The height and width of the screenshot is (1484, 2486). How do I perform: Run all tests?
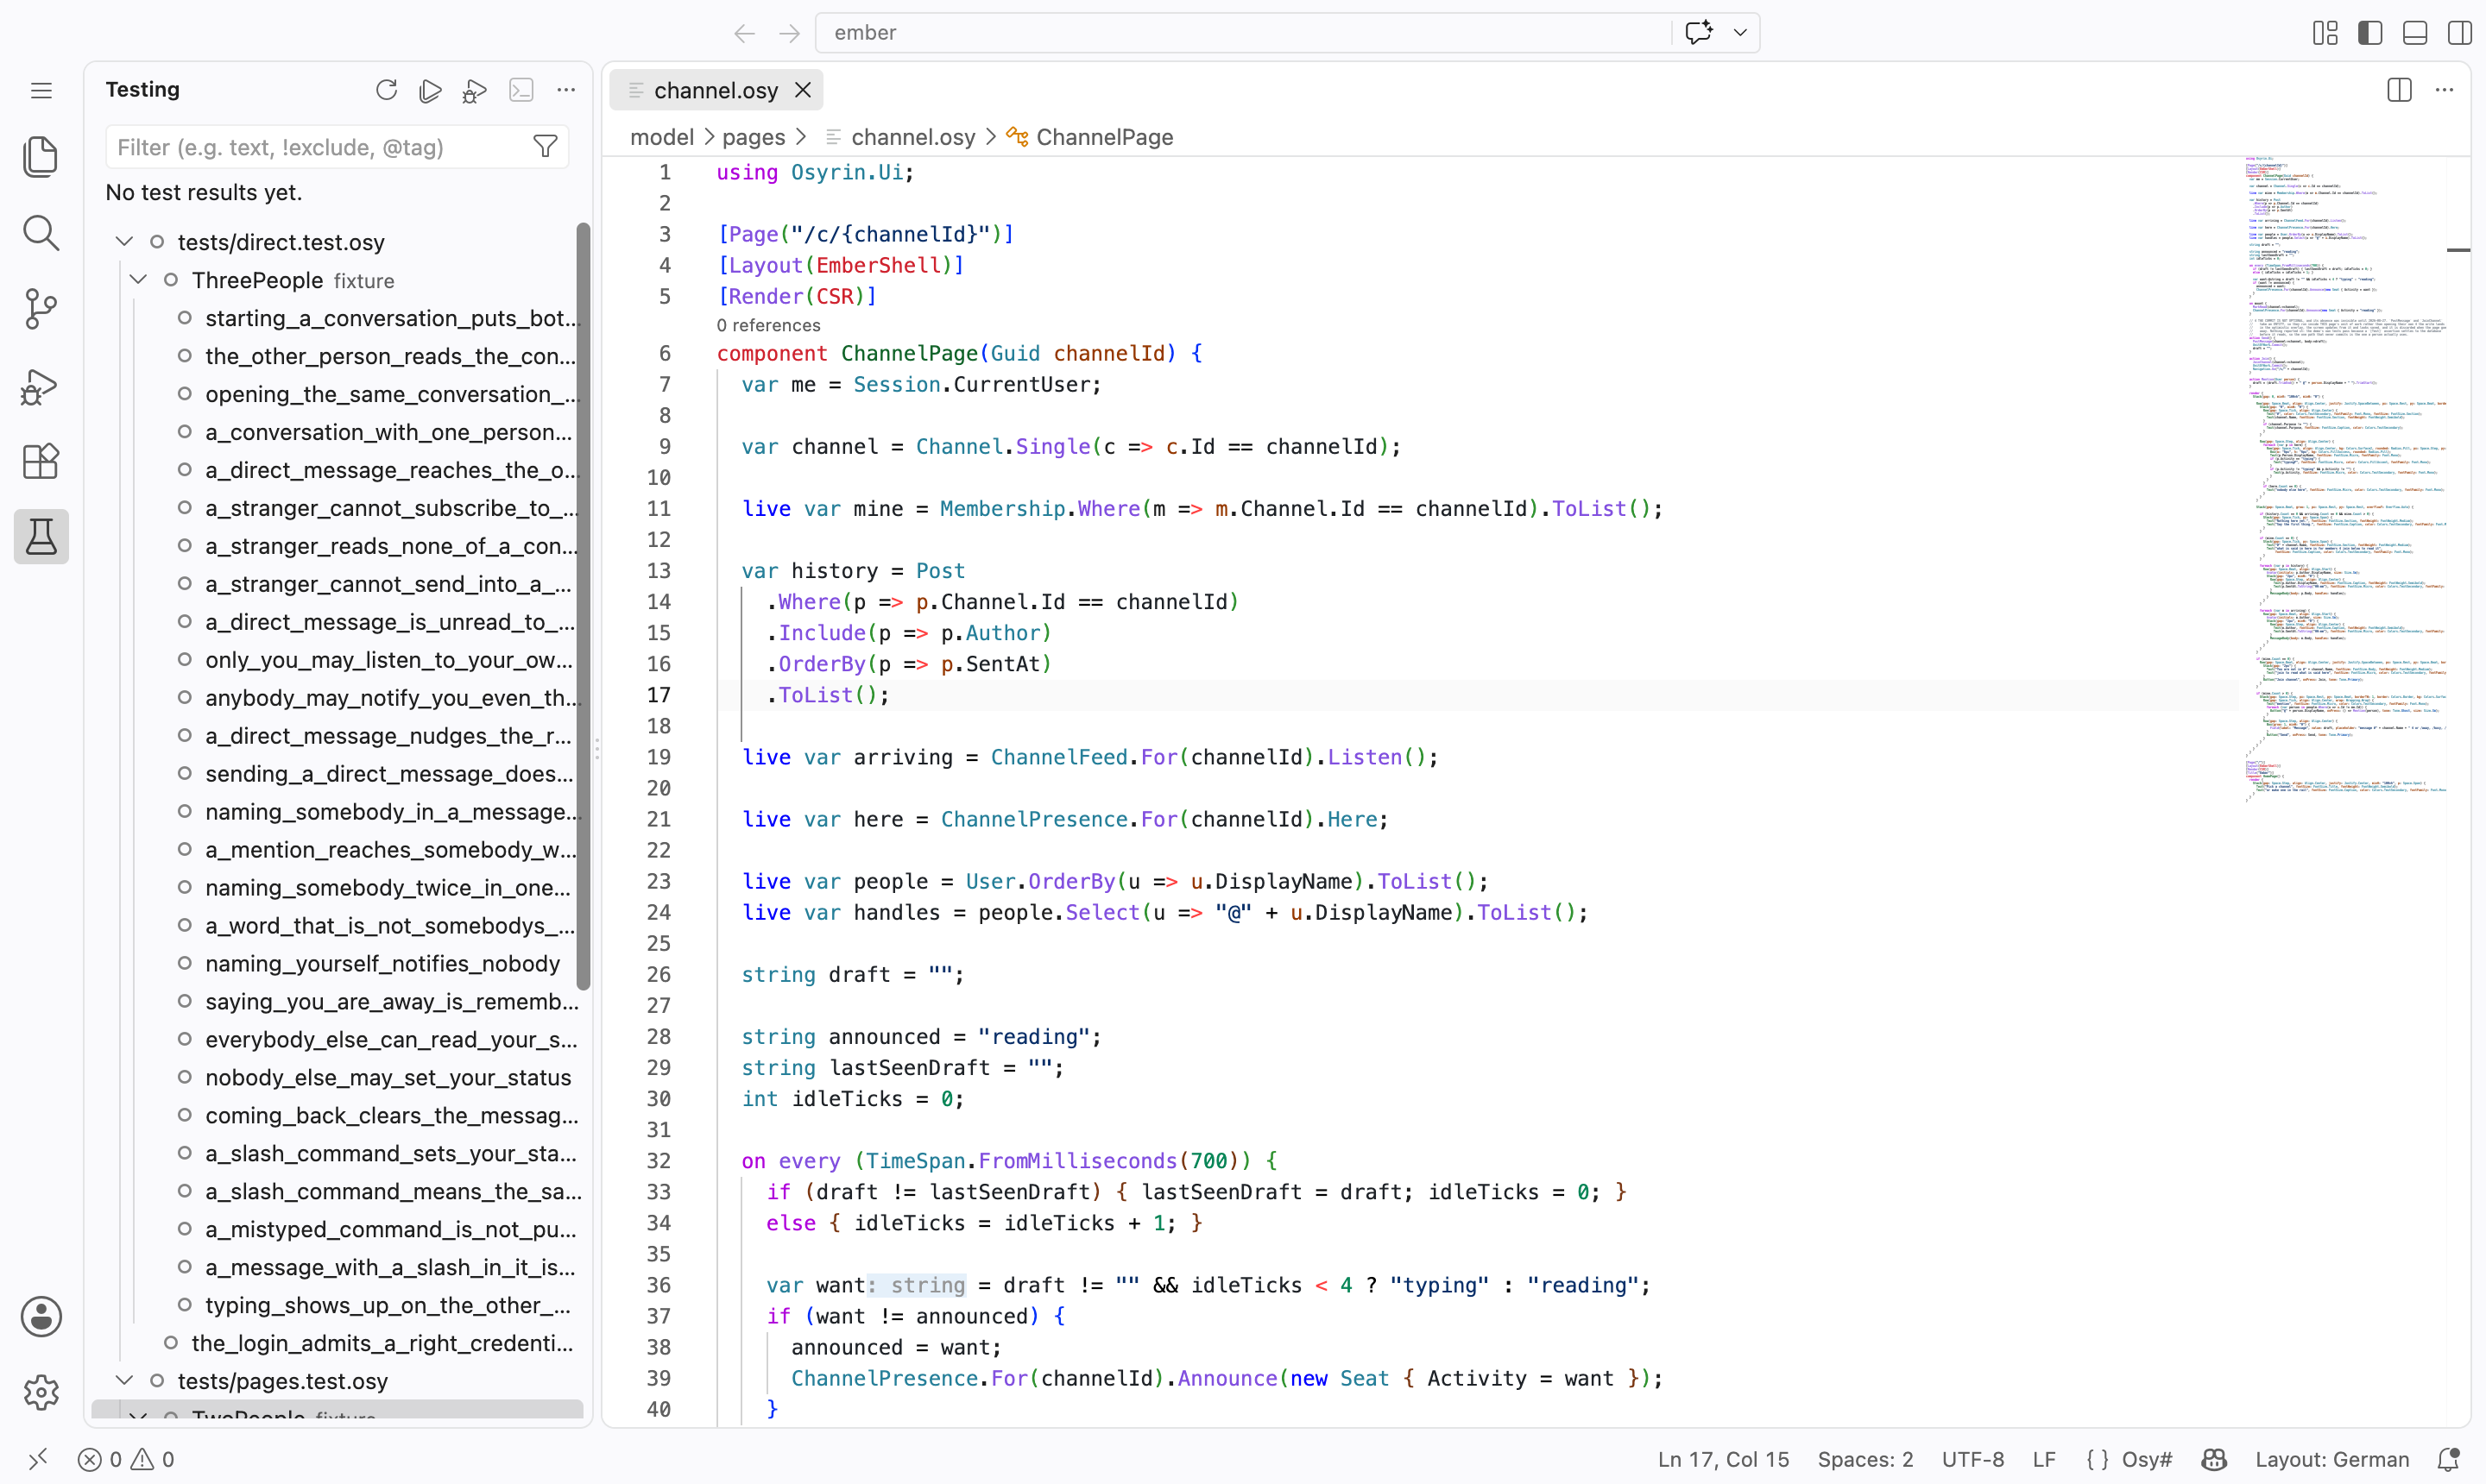(x=430, y=90)
